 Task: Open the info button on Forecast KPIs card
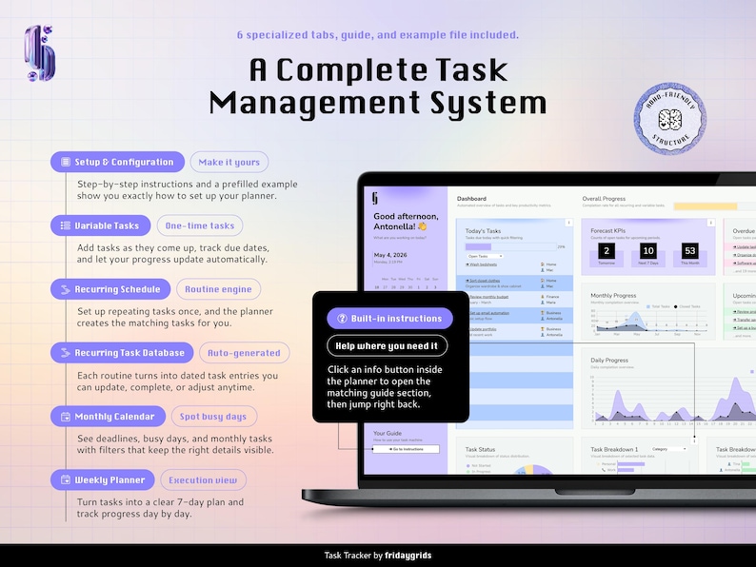tap(710, 223)
